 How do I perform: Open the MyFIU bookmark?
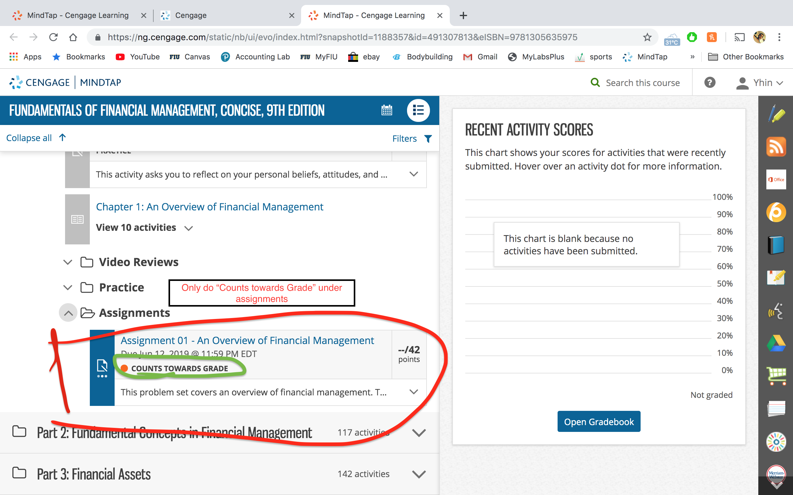pos(319,57)
